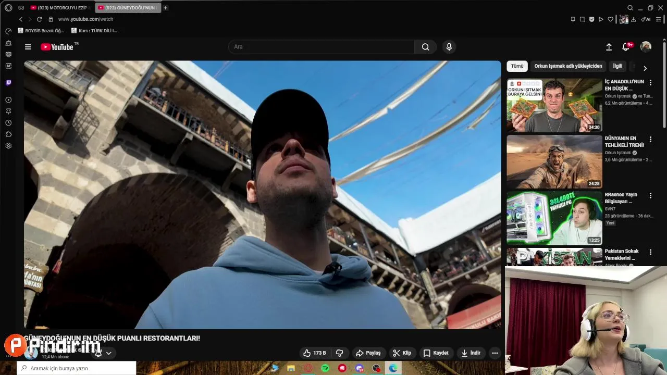Open File Explorer from the taskbar
This screenshot has height=375, width=667.
coord(291,368)
